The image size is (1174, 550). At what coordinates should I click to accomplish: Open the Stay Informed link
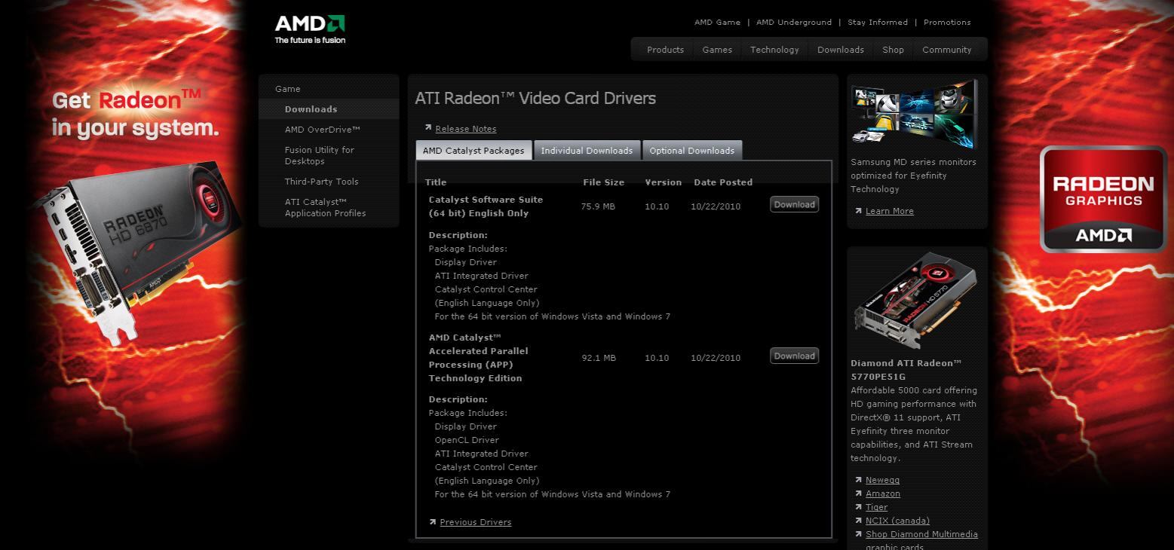[x=878, y=23]
